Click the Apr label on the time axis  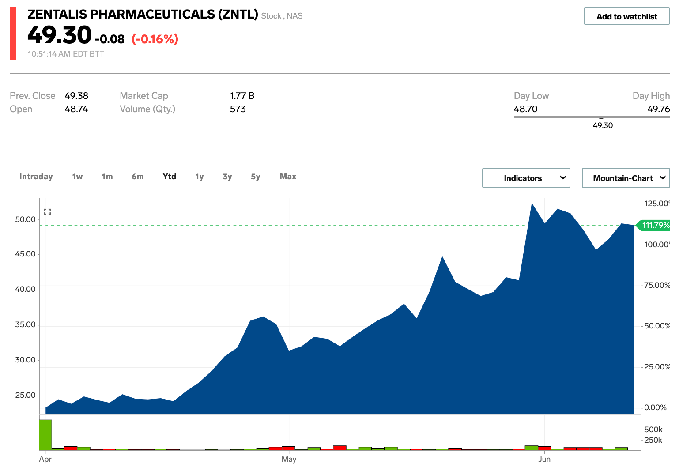45,459
